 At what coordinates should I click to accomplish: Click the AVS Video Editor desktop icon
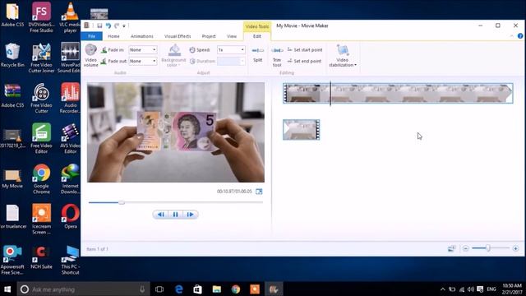[x=70, y=139]
